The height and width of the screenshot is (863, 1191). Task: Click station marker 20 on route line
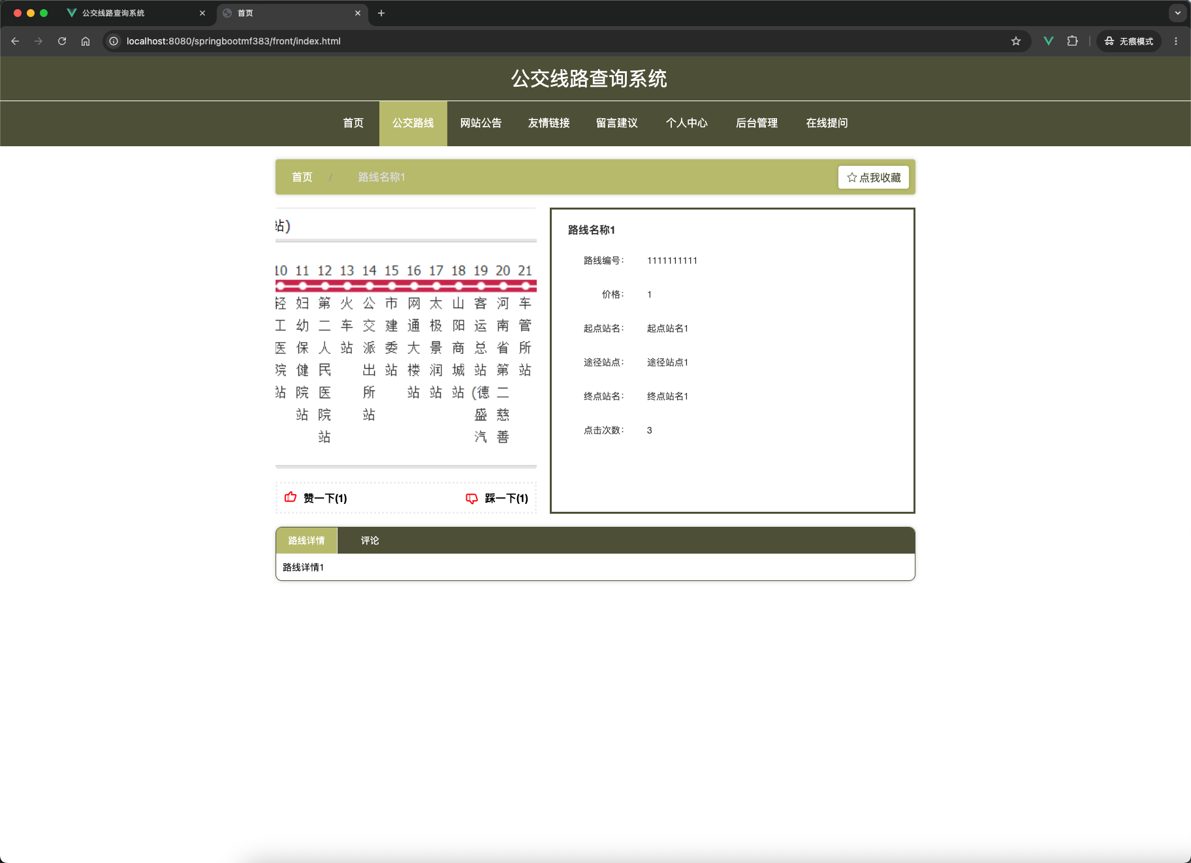503,286
